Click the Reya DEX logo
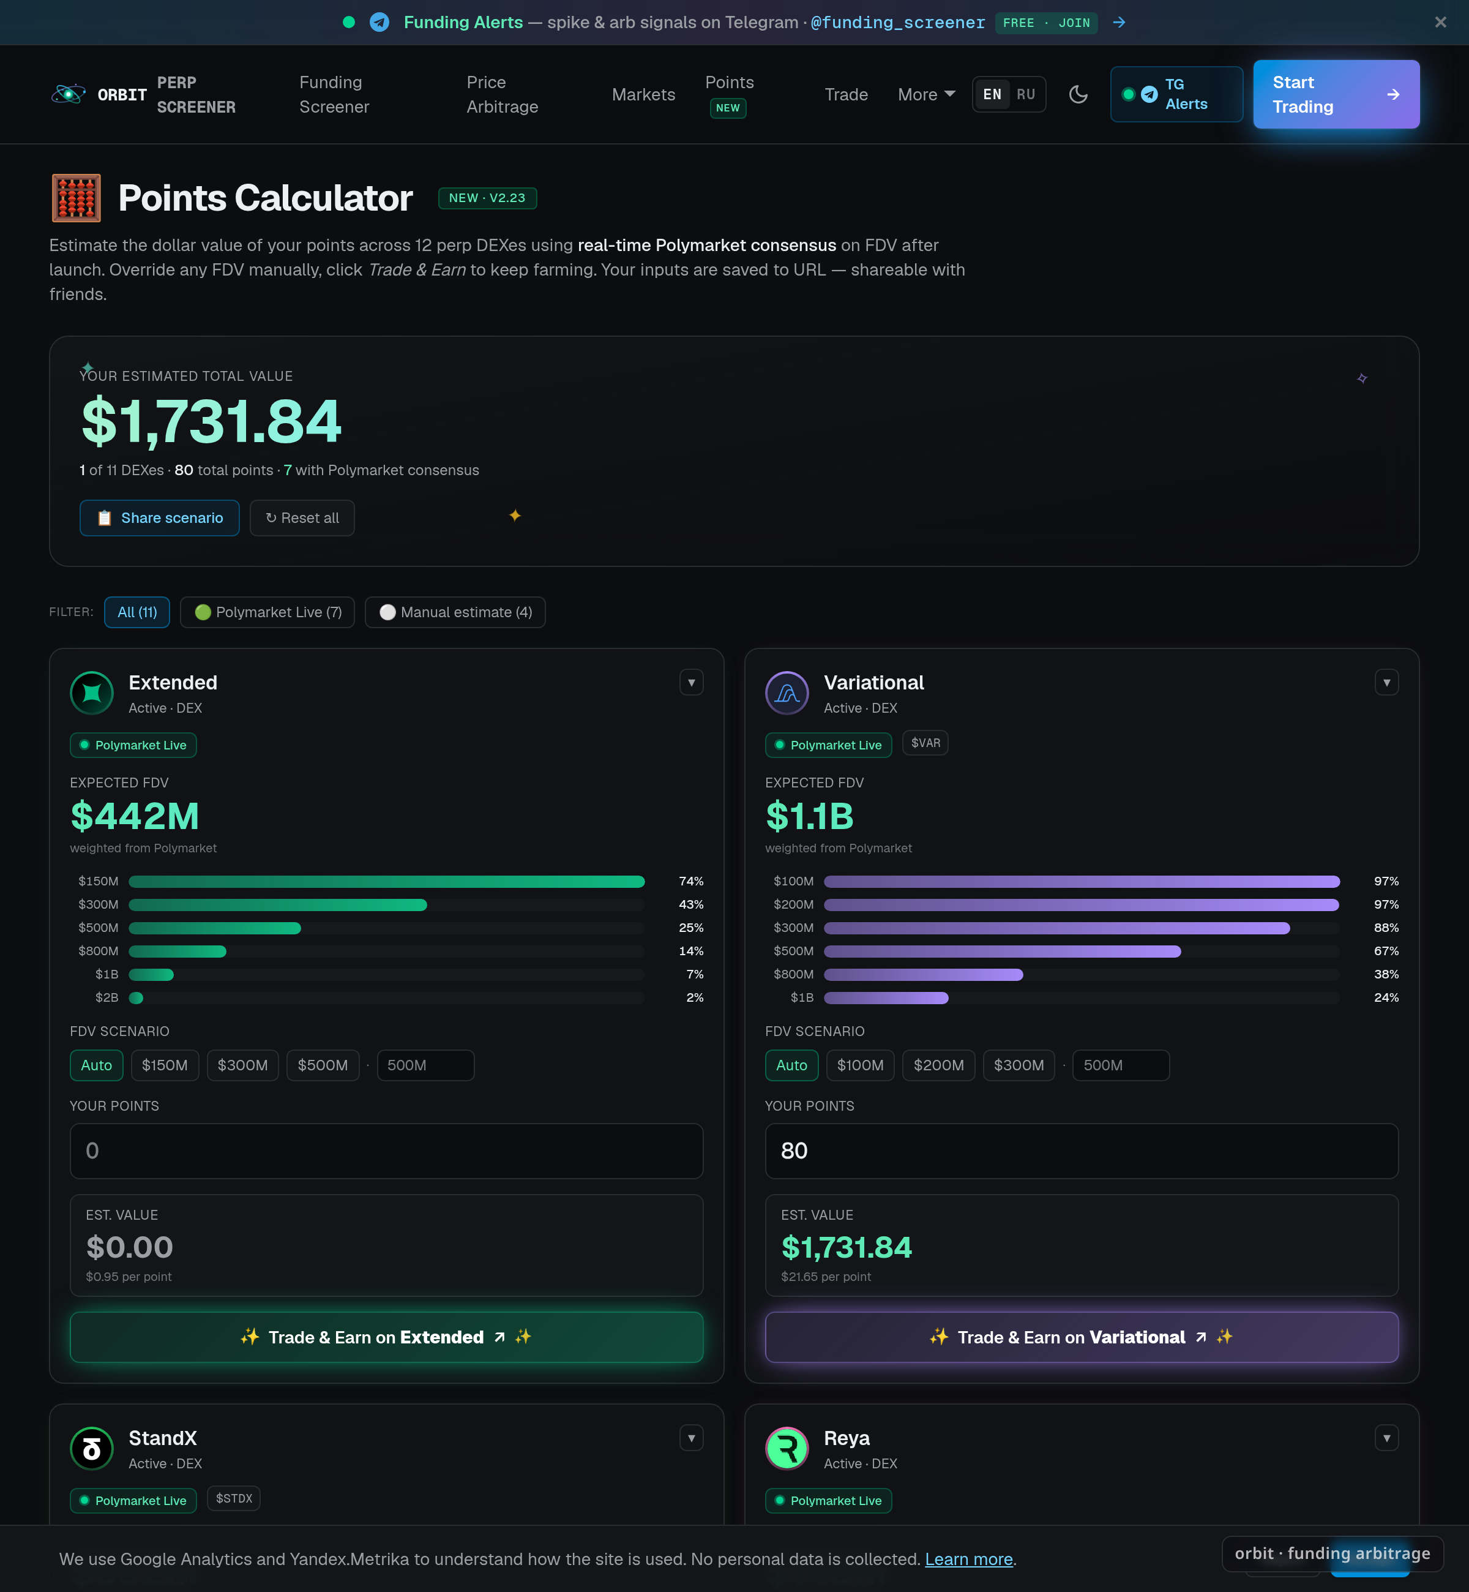 (x=787, y=1449)
